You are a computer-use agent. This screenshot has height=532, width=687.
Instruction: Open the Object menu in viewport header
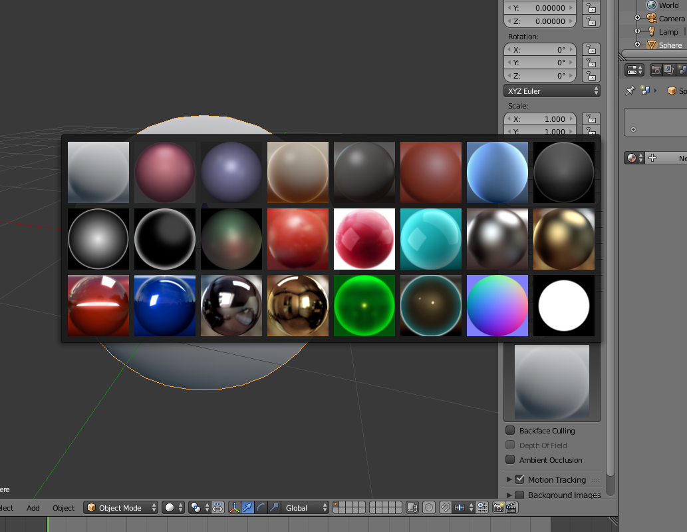[x=64, y=507]
